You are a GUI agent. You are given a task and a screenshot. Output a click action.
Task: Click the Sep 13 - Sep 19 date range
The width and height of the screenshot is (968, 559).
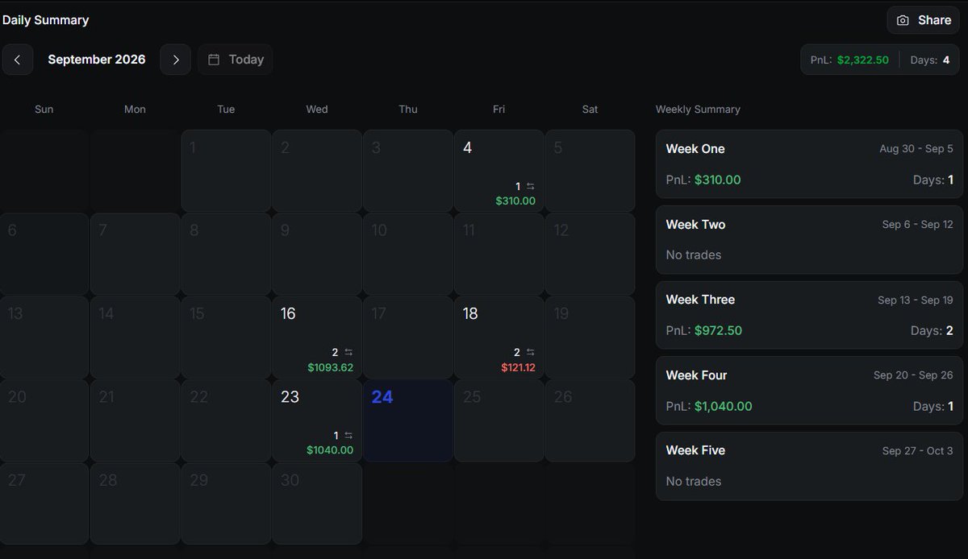[916, 300]
